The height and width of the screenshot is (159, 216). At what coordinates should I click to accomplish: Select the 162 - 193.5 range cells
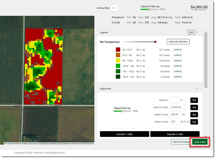click(x=178, y=71)
